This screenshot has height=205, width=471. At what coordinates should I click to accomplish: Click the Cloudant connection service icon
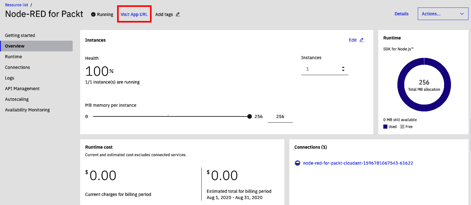click(x=298, y=163)
